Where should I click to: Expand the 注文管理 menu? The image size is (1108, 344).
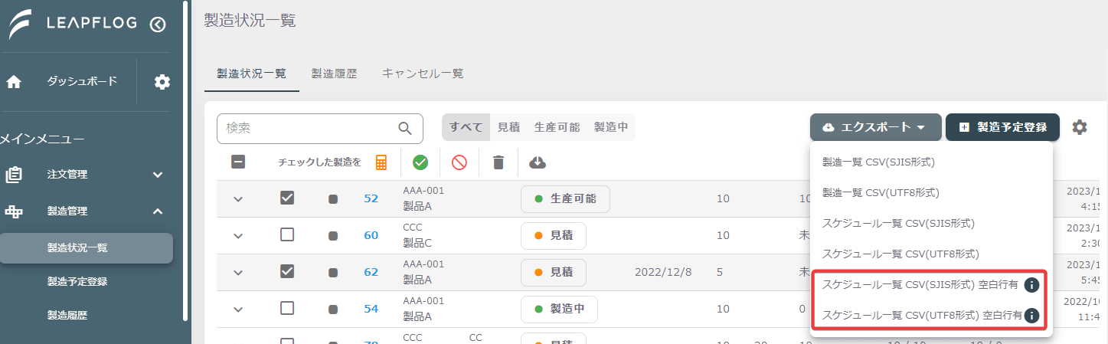coord(158,175)
